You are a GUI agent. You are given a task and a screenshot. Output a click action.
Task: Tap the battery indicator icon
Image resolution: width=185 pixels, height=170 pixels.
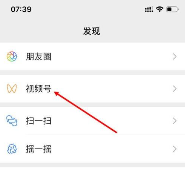click(172, 9)
